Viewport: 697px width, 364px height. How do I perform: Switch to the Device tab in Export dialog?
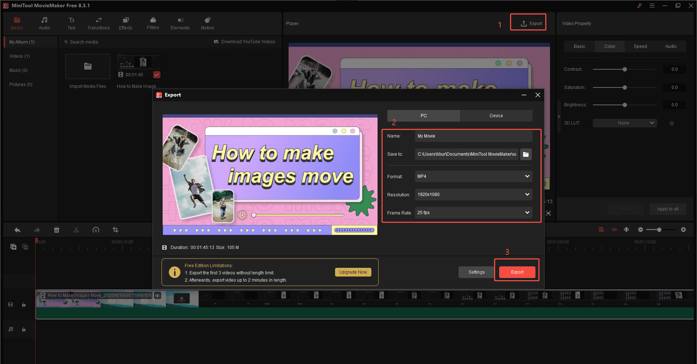(x=496, y=115)
